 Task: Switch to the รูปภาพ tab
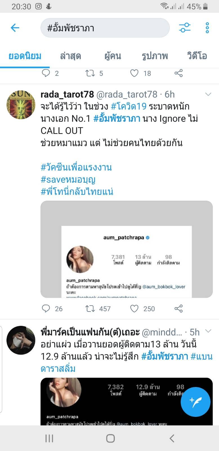click(x=155, y=56)
